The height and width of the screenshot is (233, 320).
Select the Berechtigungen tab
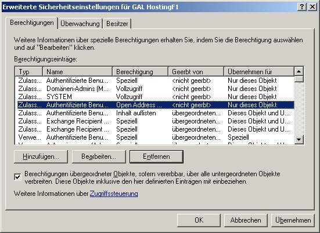(32, 23)
